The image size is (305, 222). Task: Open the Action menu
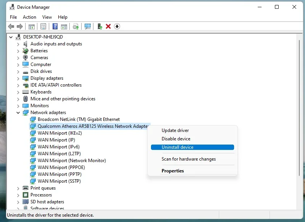29,17
